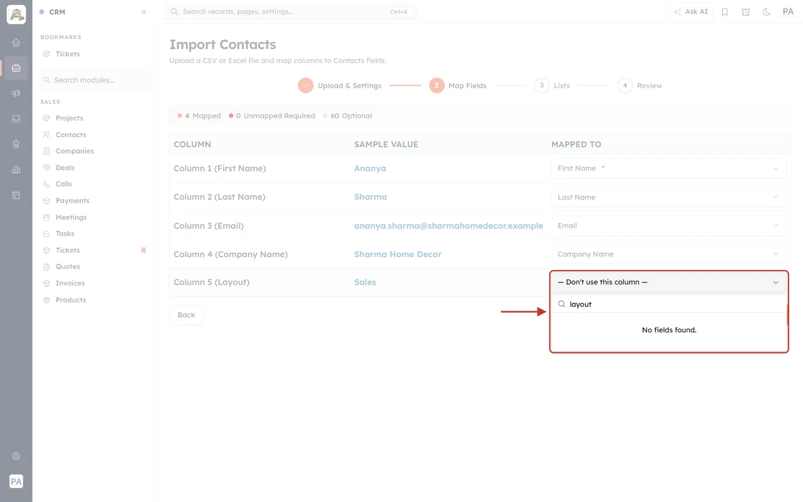The height and width of the screenshot is (502, 803).
Task: Go to Upload & Settings step
Action: click(x=340, y=85)
